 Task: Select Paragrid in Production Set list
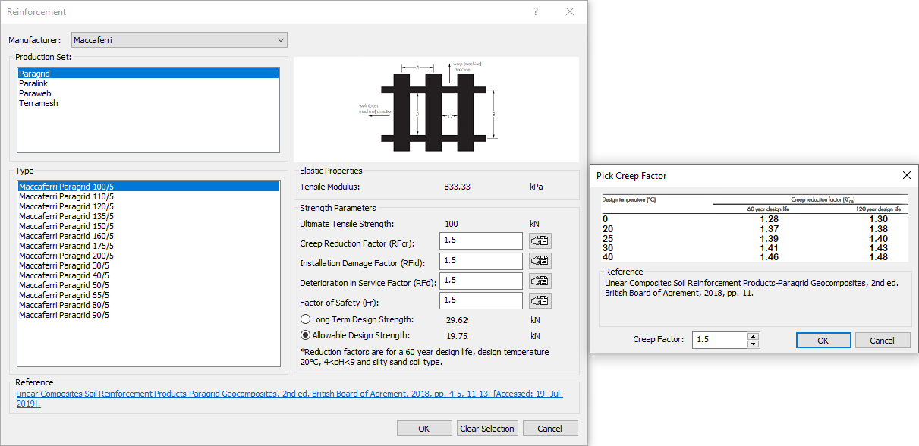[x=148, y=74]
